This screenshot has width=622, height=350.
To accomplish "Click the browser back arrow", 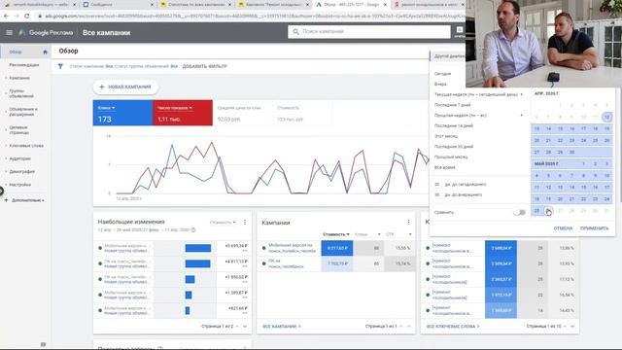I will (6, 16).
